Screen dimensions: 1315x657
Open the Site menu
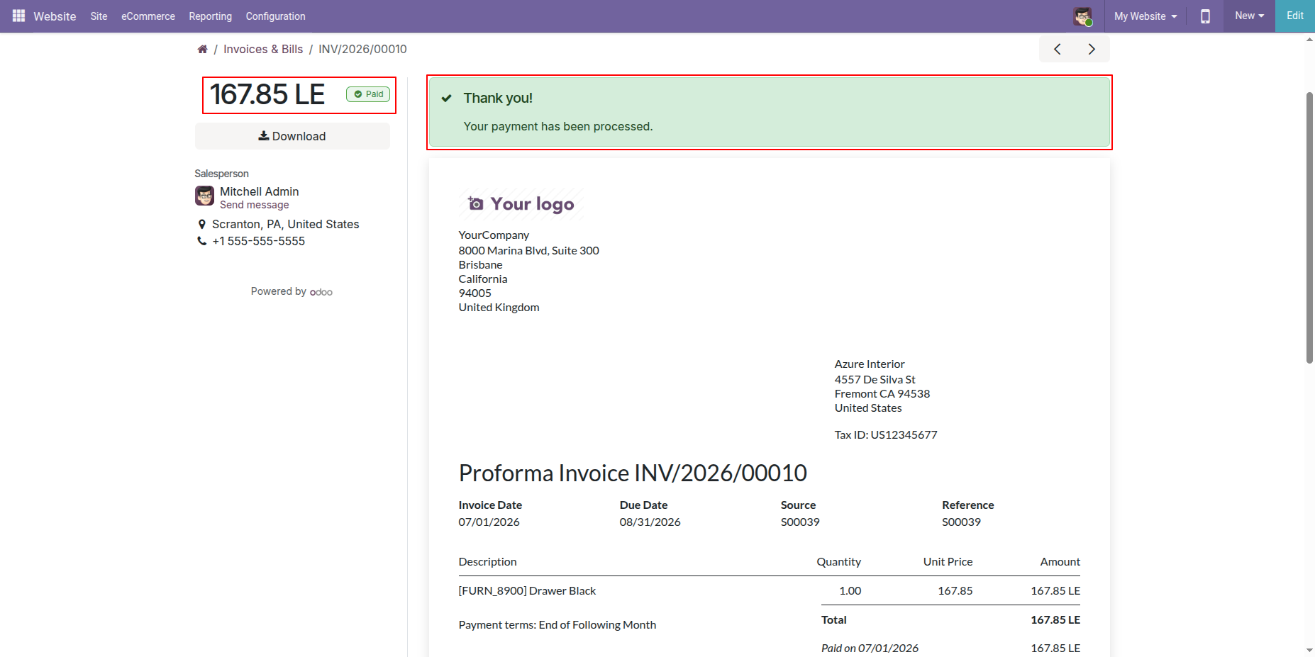point(99,16)
